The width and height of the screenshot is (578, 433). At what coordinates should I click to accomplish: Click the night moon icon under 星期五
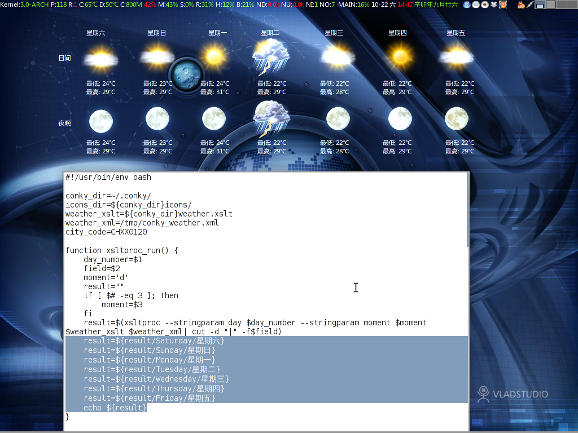(457, 119)
